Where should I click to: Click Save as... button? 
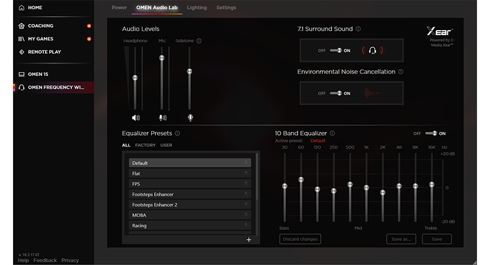(x=401, y=239)
